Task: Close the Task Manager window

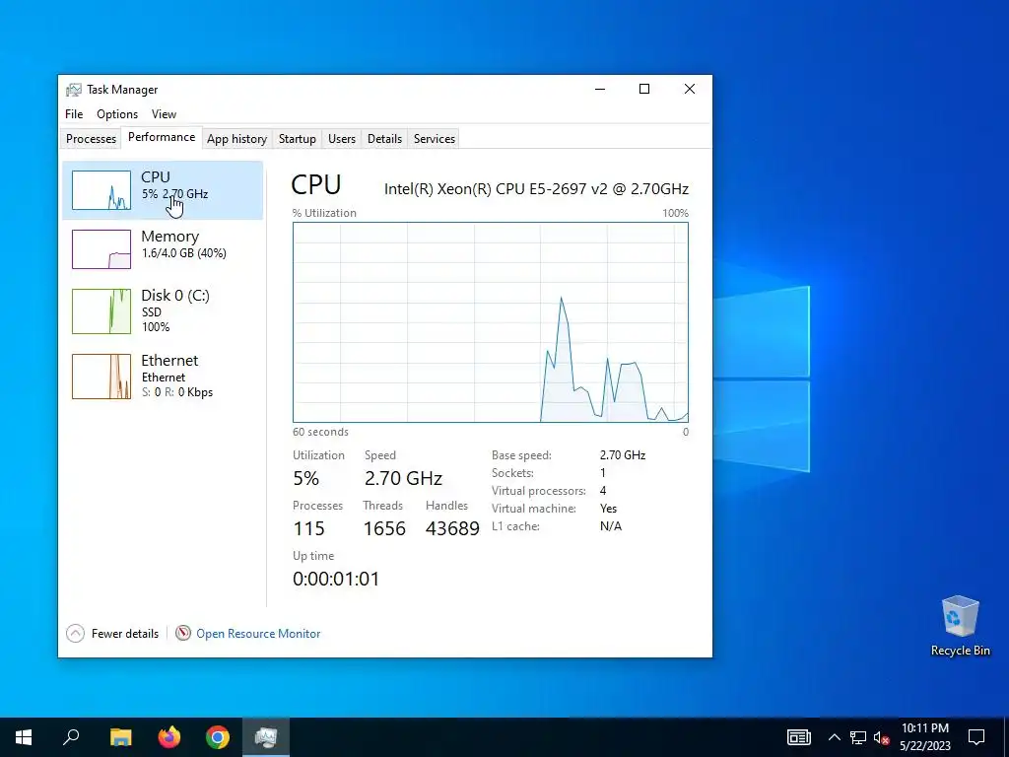Action: point(689,89)
